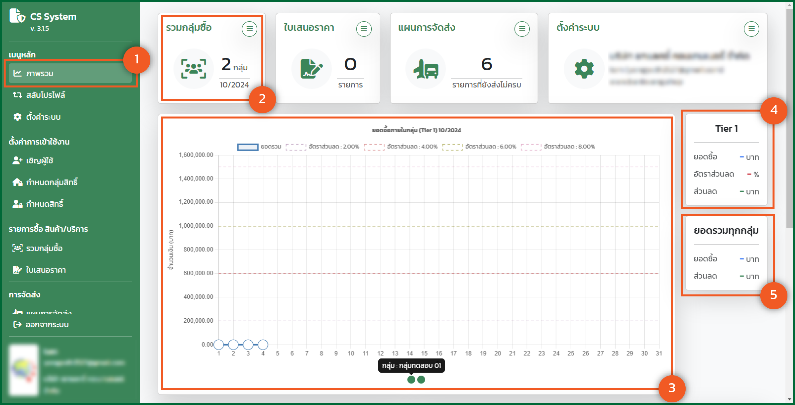Select the second green dot below the chart

(x=421, y=380)
